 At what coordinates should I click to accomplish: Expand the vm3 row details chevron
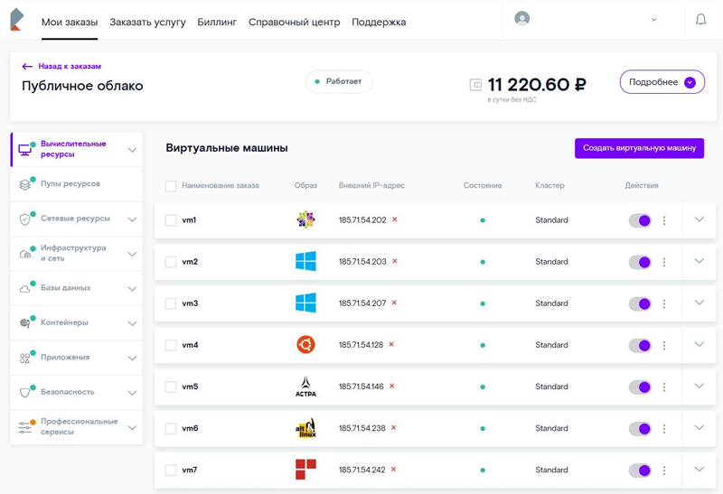(699, 303)
